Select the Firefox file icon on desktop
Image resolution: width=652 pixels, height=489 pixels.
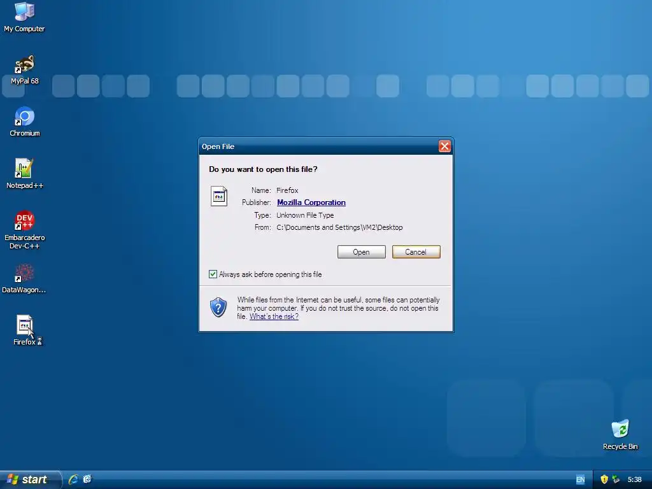(x=25, y=330)
